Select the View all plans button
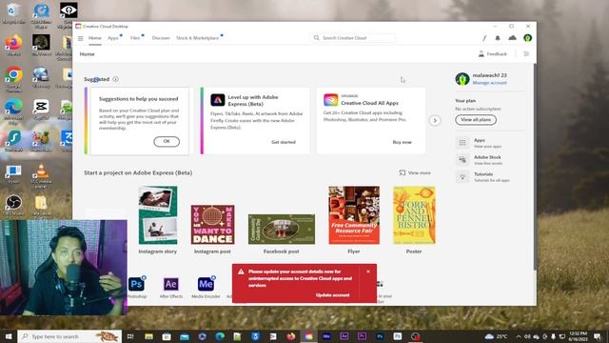609x343 pixels. pyautogui.click(x=476, y=120)
